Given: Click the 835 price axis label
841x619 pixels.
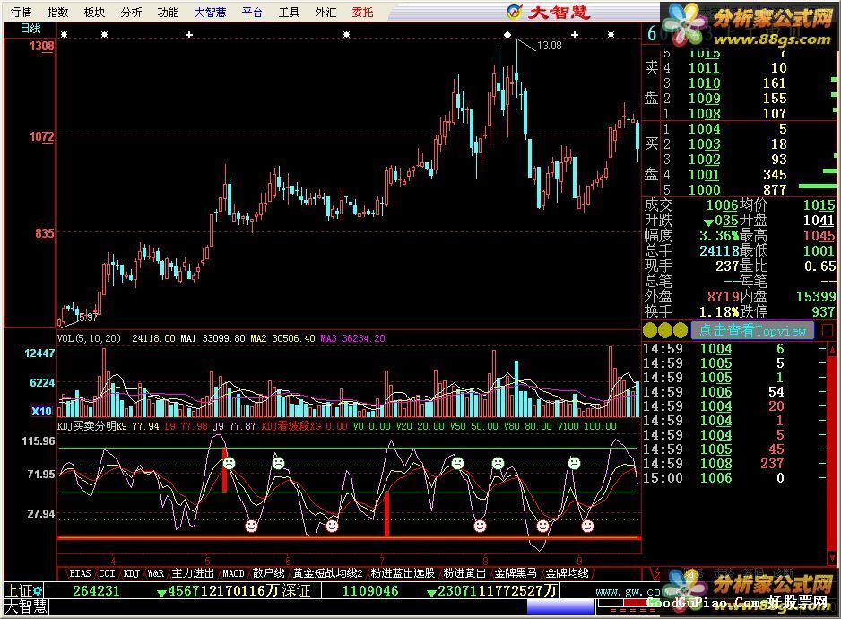Looking at the screenshot, I should (x=45, y=233).
